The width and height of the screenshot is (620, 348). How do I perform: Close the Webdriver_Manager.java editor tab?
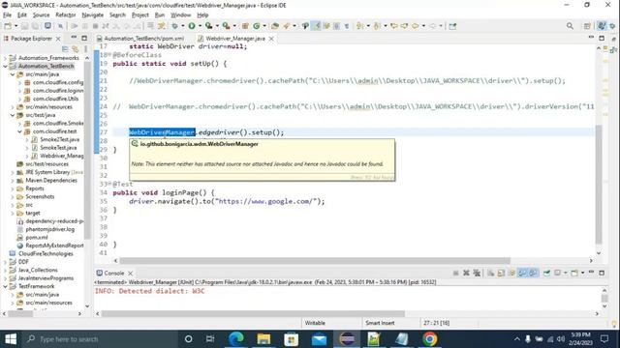point(271,39)
